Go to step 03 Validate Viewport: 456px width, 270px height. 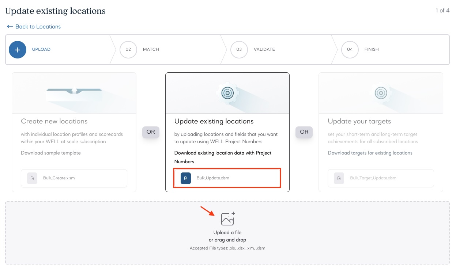point(264,49)
